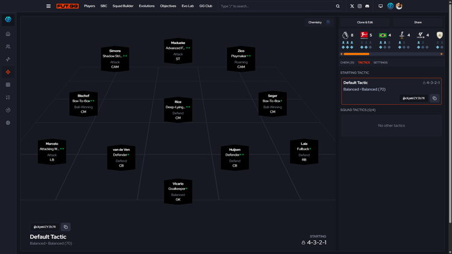This screenshot has width=452, height=254.
Task: Open the hamburger menu in top bar
Action: (x=48, y=6)
